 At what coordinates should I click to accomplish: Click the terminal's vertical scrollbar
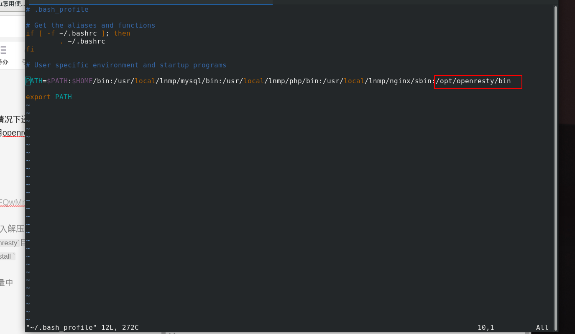point(556,168)
